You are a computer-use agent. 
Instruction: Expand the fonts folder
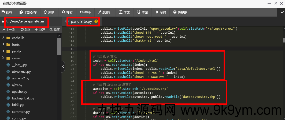coord(3,44)
